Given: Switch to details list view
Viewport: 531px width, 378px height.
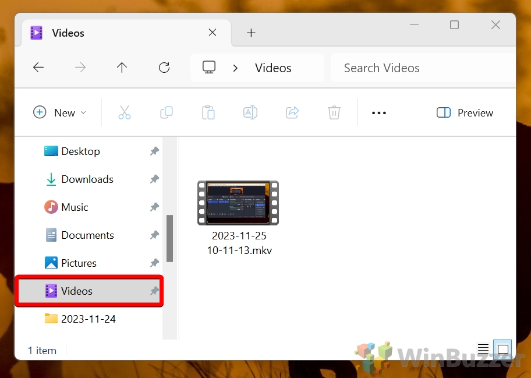Looking at the screenshot, I should click(x=483, y=348).
